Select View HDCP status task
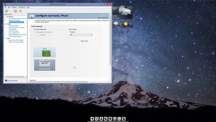 pyautogui.click(x=13, y=31)
